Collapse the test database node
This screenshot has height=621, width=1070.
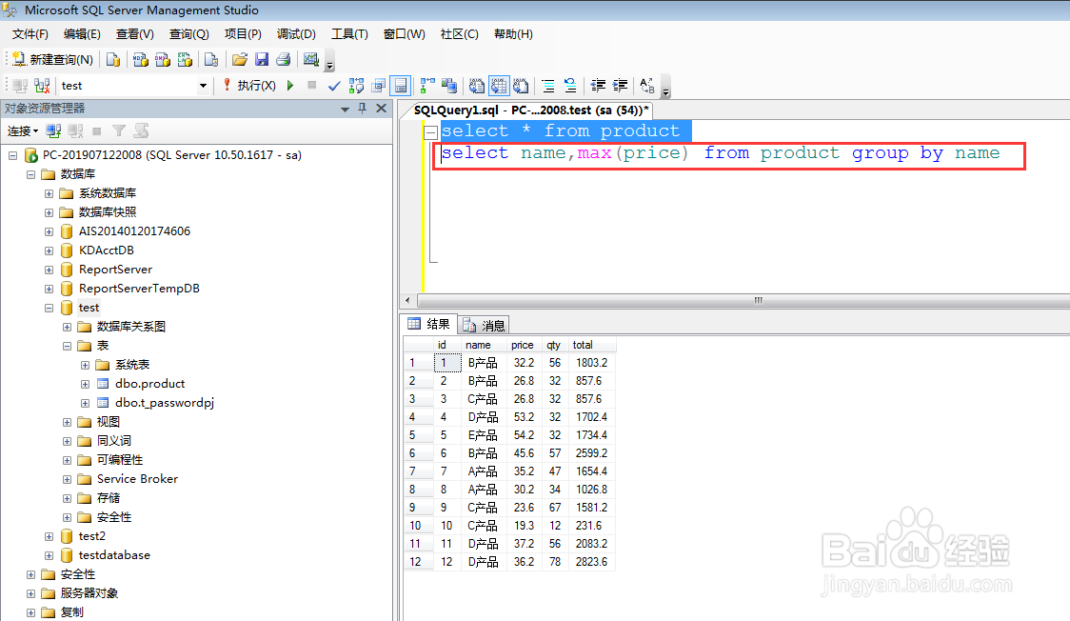[x=49, y=308]
